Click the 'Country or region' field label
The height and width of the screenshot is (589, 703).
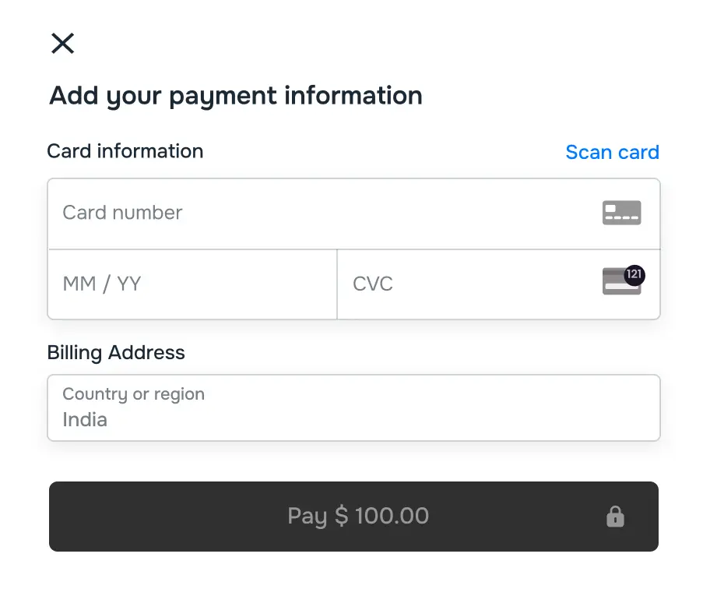(133, 394)
